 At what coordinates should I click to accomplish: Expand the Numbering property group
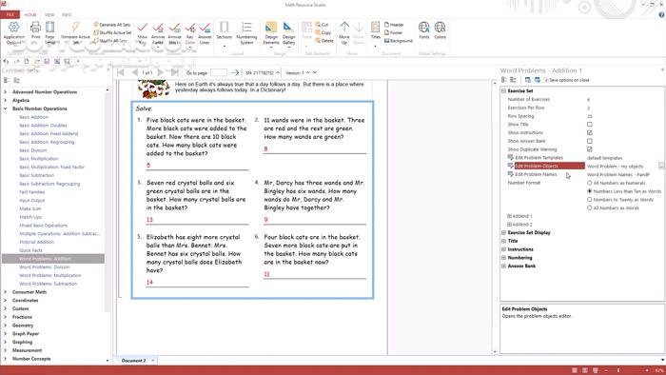503,258
